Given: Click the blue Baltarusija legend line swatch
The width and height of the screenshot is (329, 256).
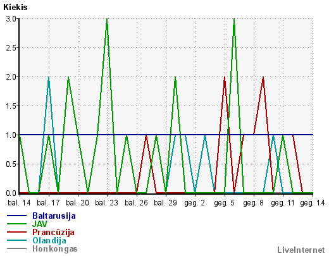Looking at the screenshot, I should (16, 216).
